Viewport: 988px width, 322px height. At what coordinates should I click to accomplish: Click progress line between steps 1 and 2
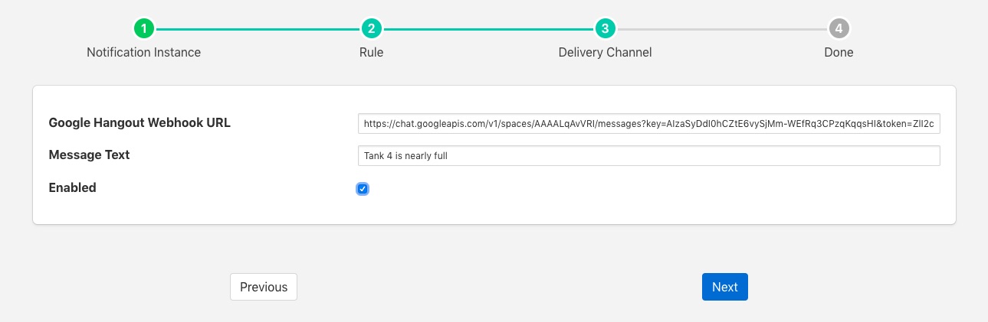pyautogui.click(x=257, y=29)
